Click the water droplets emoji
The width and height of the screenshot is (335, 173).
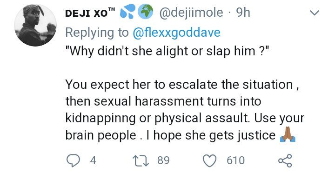coord(128,11)
